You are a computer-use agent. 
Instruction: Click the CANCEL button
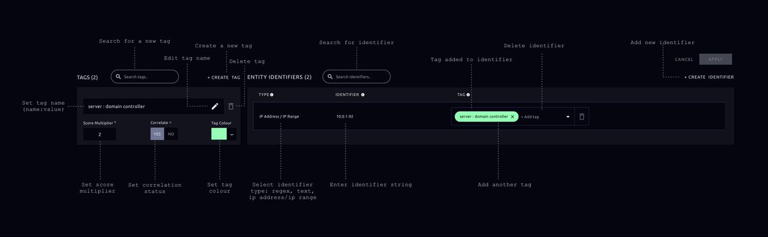(x=684, y=59)
